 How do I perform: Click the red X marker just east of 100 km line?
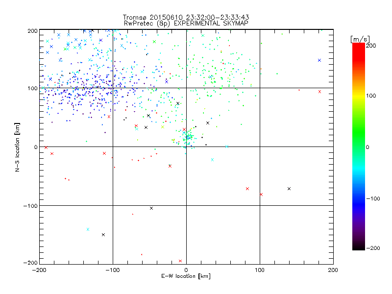click(261, 195)
